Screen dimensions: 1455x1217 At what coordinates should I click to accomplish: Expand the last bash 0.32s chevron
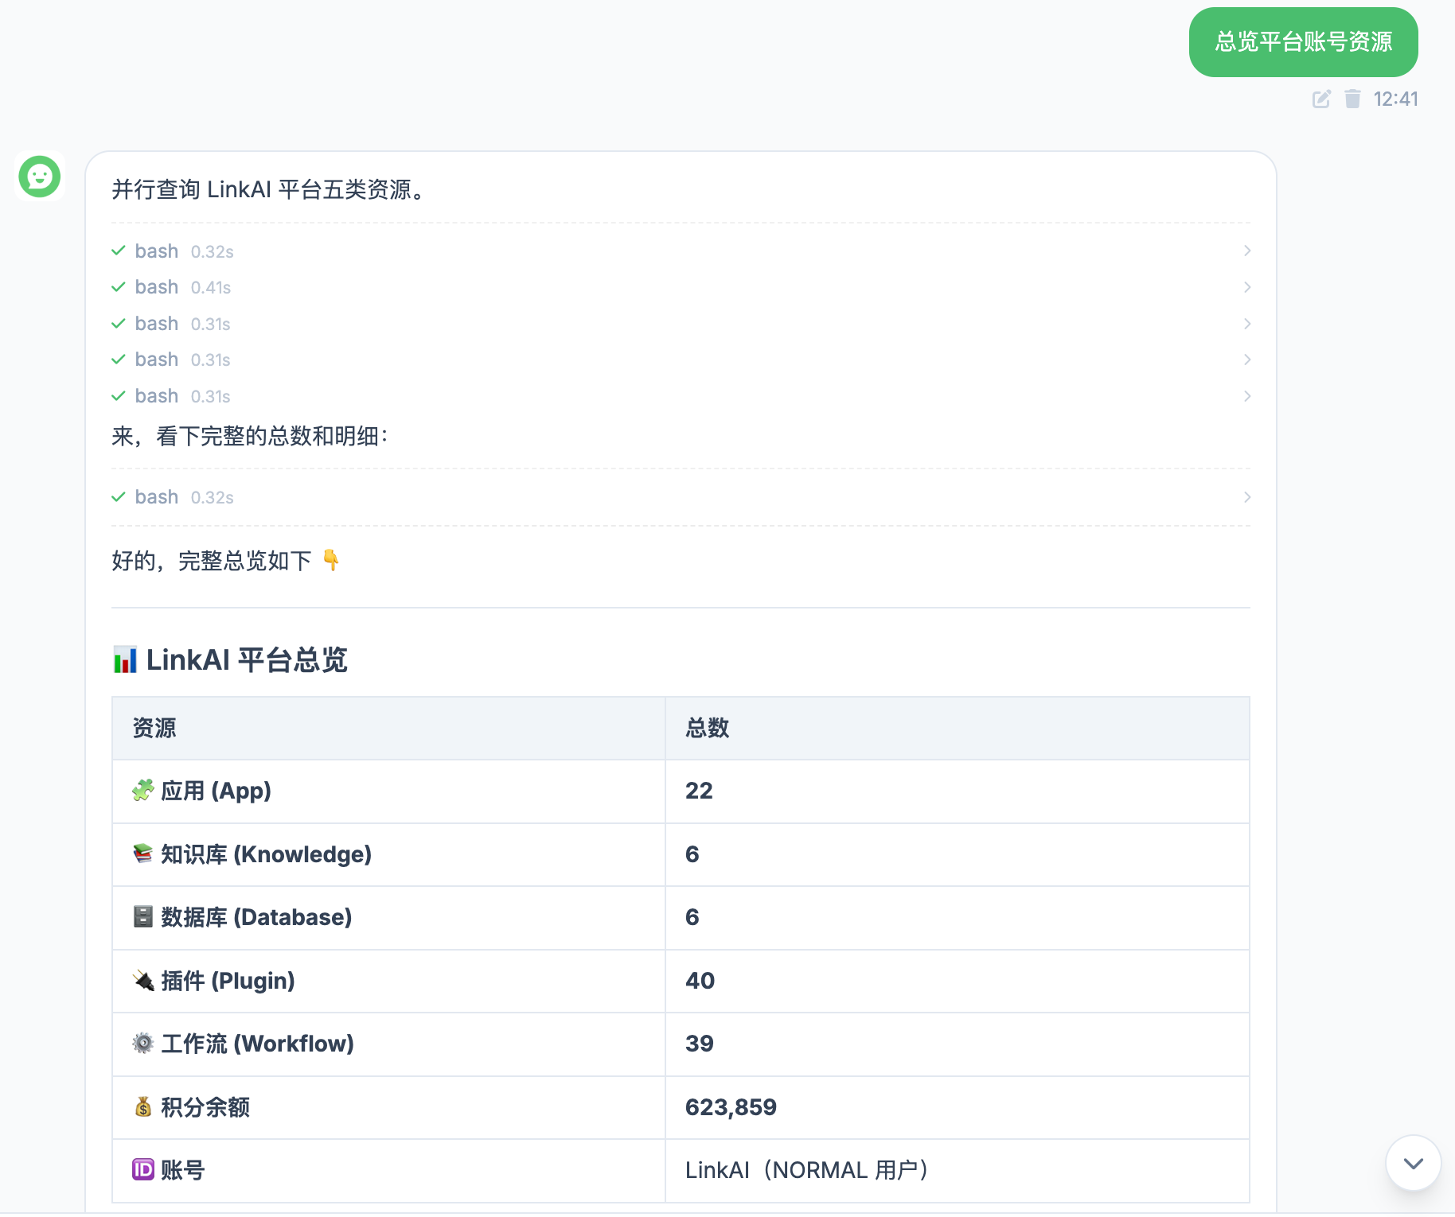(1247, 496)
